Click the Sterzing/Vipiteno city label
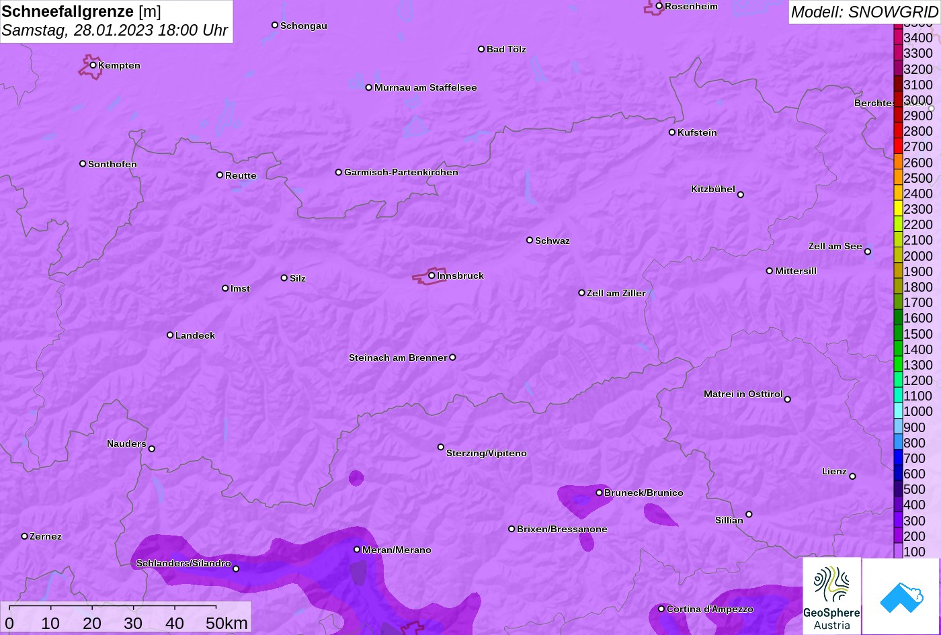The width and height of the screenshot is (941, 635). click(x=487, y=454)
